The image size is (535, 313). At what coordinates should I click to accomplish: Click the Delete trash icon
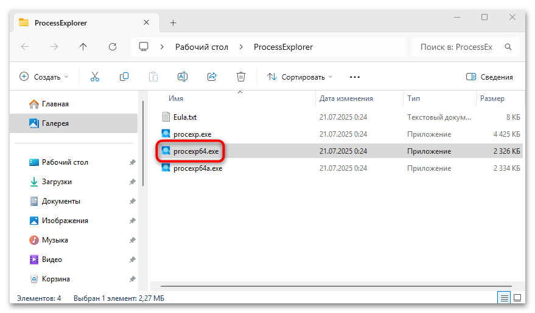tap(241, 77)
